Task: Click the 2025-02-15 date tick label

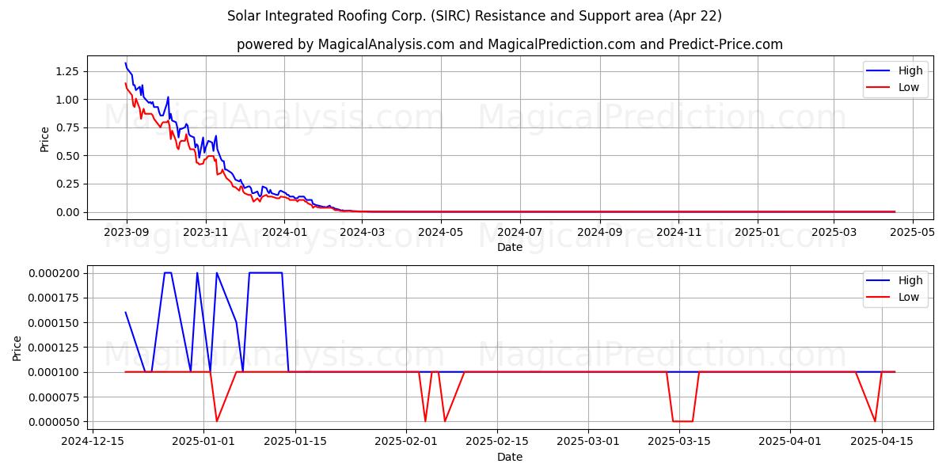Action: [x=497, y=442]
